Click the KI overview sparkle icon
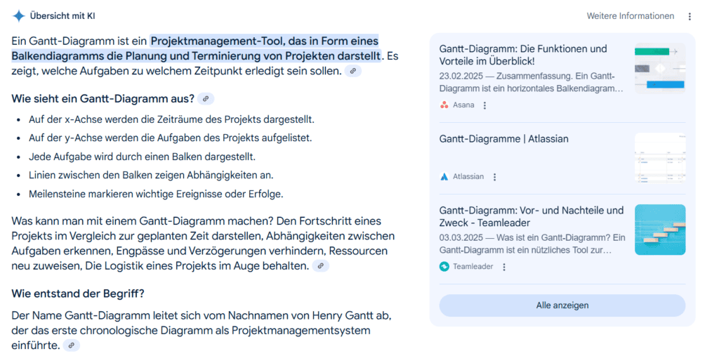Viewport: 719px width, 356px height. pos(19,16)
